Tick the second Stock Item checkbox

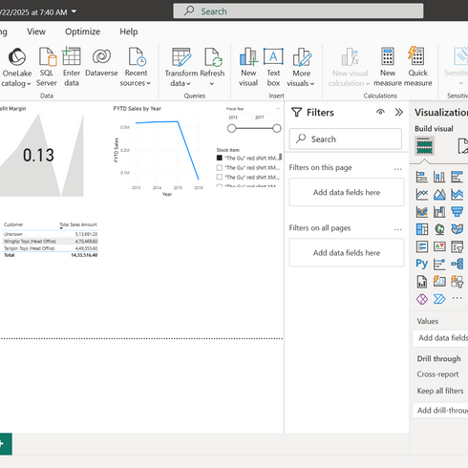pyautogui.click(x=220, y=167)
